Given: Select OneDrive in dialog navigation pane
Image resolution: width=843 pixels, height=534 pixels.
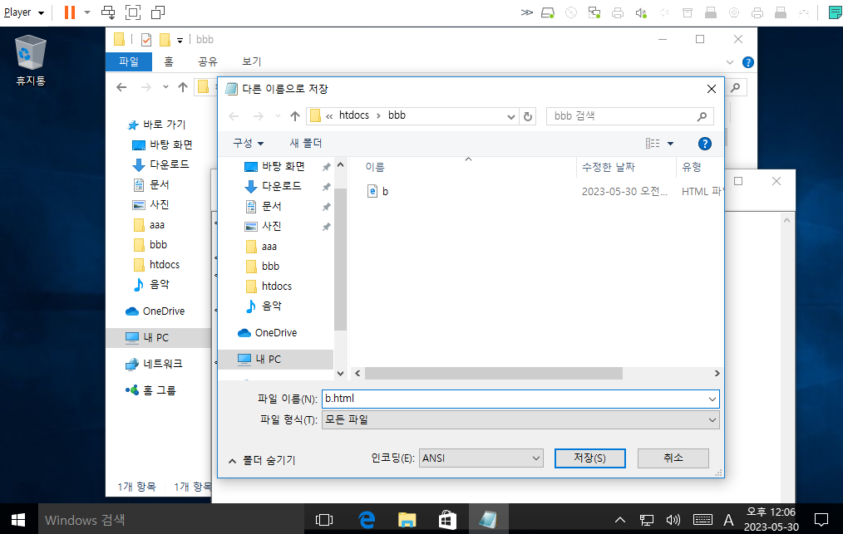Looking at the screenshot, I should pyautogui.click(x=267, y=333).
